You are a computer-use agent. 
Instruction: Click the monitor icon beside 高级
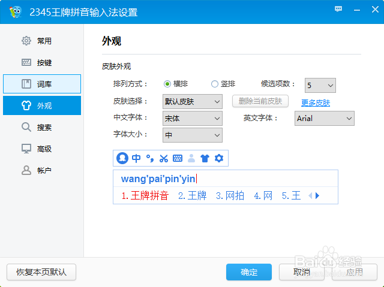26,149
